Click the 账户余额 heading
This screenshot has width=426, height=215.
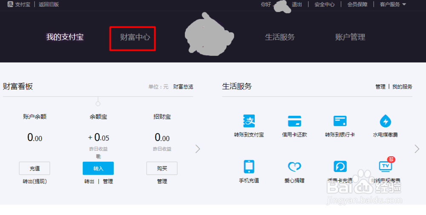(x=35, y=117)
